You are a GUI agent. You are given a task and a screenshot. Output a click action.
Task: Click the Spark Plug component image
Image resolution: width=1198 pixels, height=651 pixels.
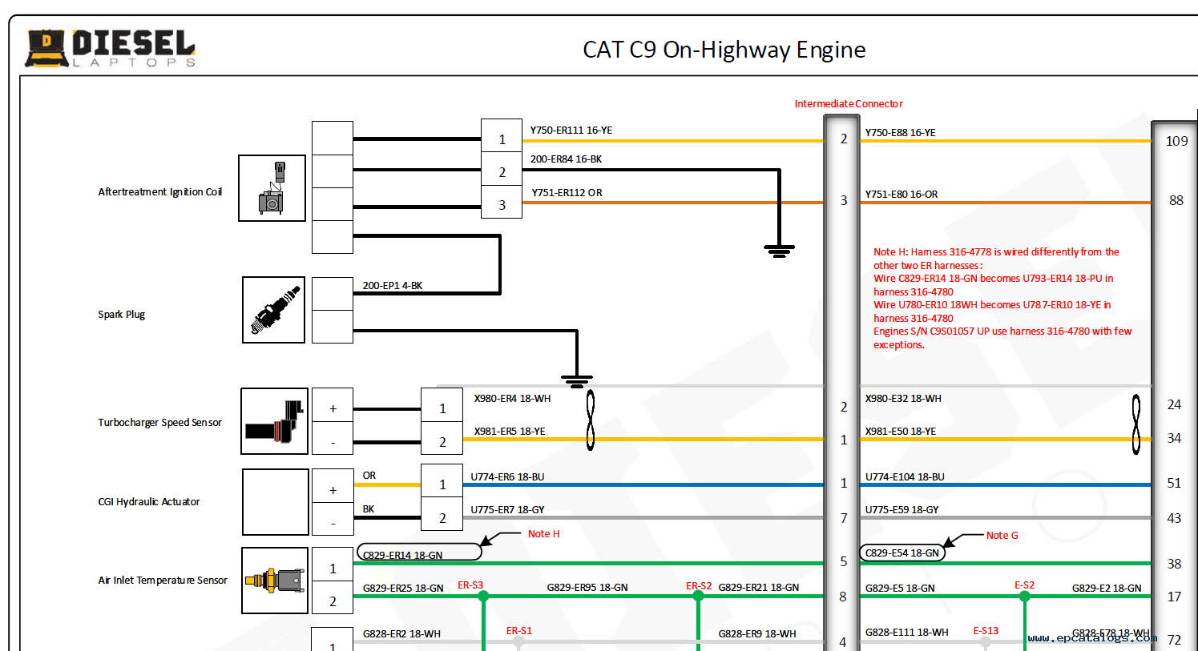point(273,310)
